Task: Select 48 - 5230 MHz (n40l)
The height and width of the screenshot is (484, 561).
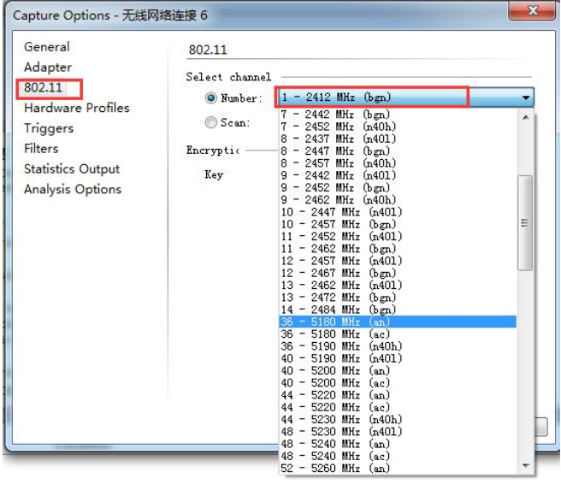Action: (398, 432)
